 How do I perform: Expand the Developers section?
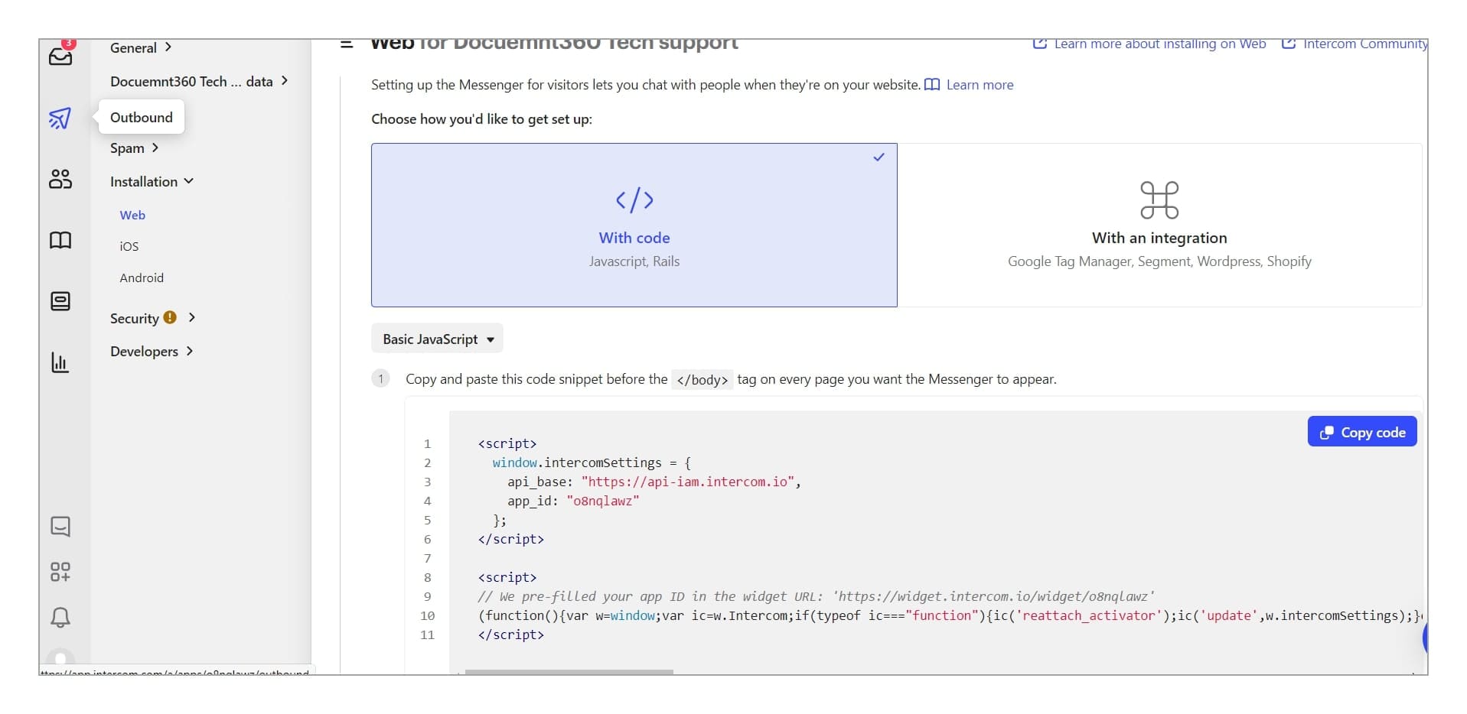click(152, 351)
